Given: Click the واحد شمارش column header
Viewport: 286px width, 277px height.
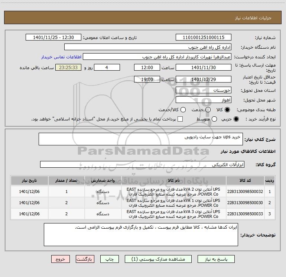Looking at the screenshot, I should coord(103,180).
